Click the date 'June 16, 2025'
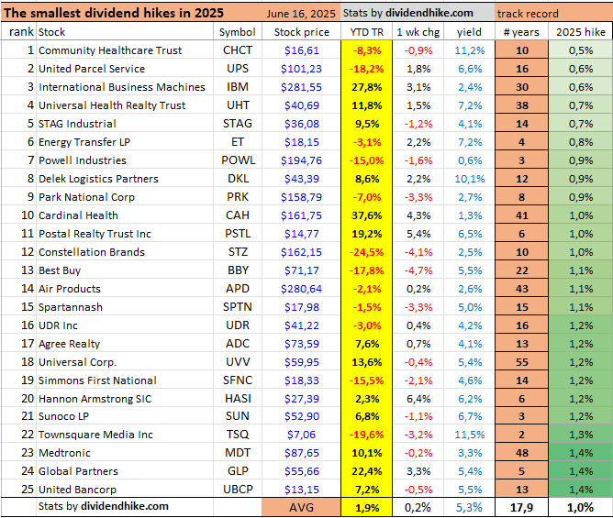Screen dimensions: 613x518 click(x=301, y=14)
